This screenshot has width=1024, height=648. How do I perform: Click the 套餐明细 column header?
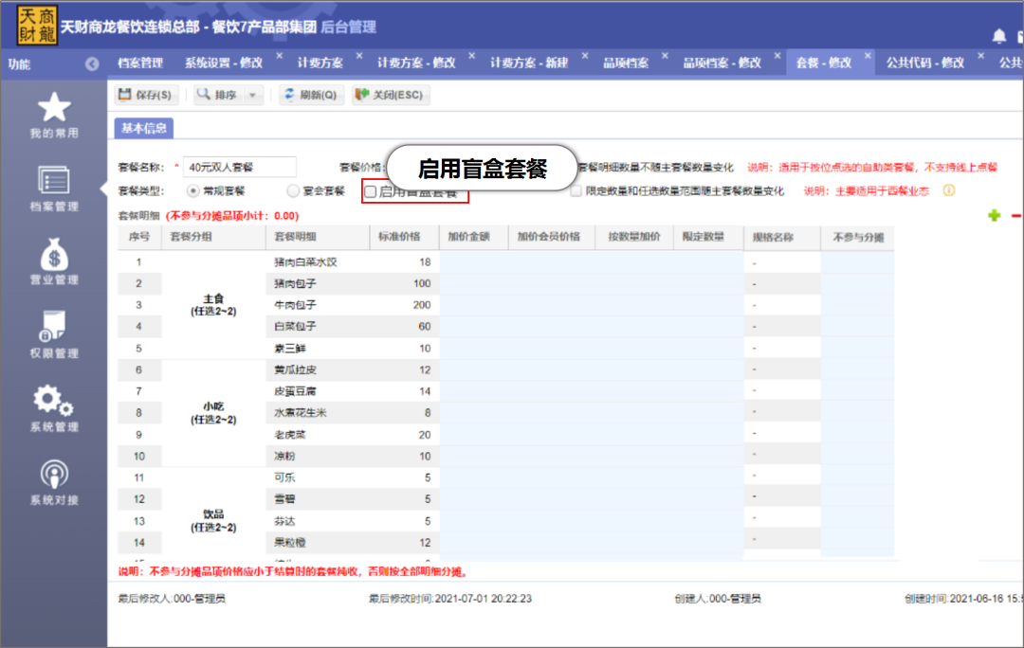tap(318, 238)
